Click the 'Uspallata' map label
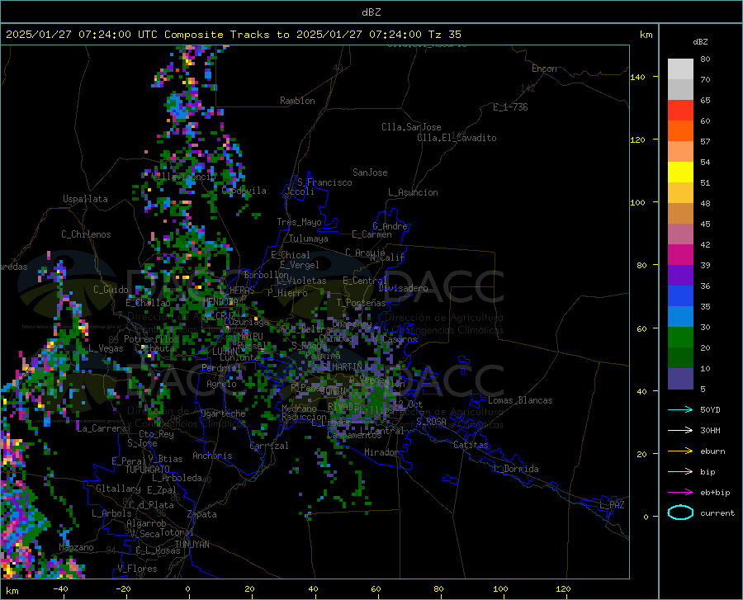 pos(85,199)
